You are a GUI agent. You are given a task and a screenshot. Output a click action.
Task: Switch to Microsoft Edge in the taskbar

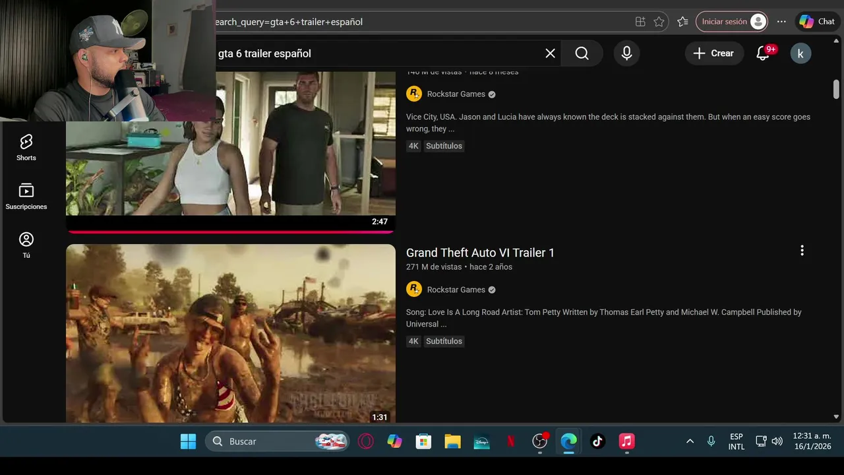pyautogui.click(x=568, y=441)
